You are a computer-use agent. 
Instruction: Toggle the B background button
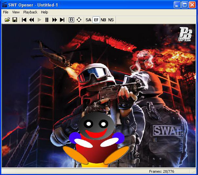(x=71, y=20)
